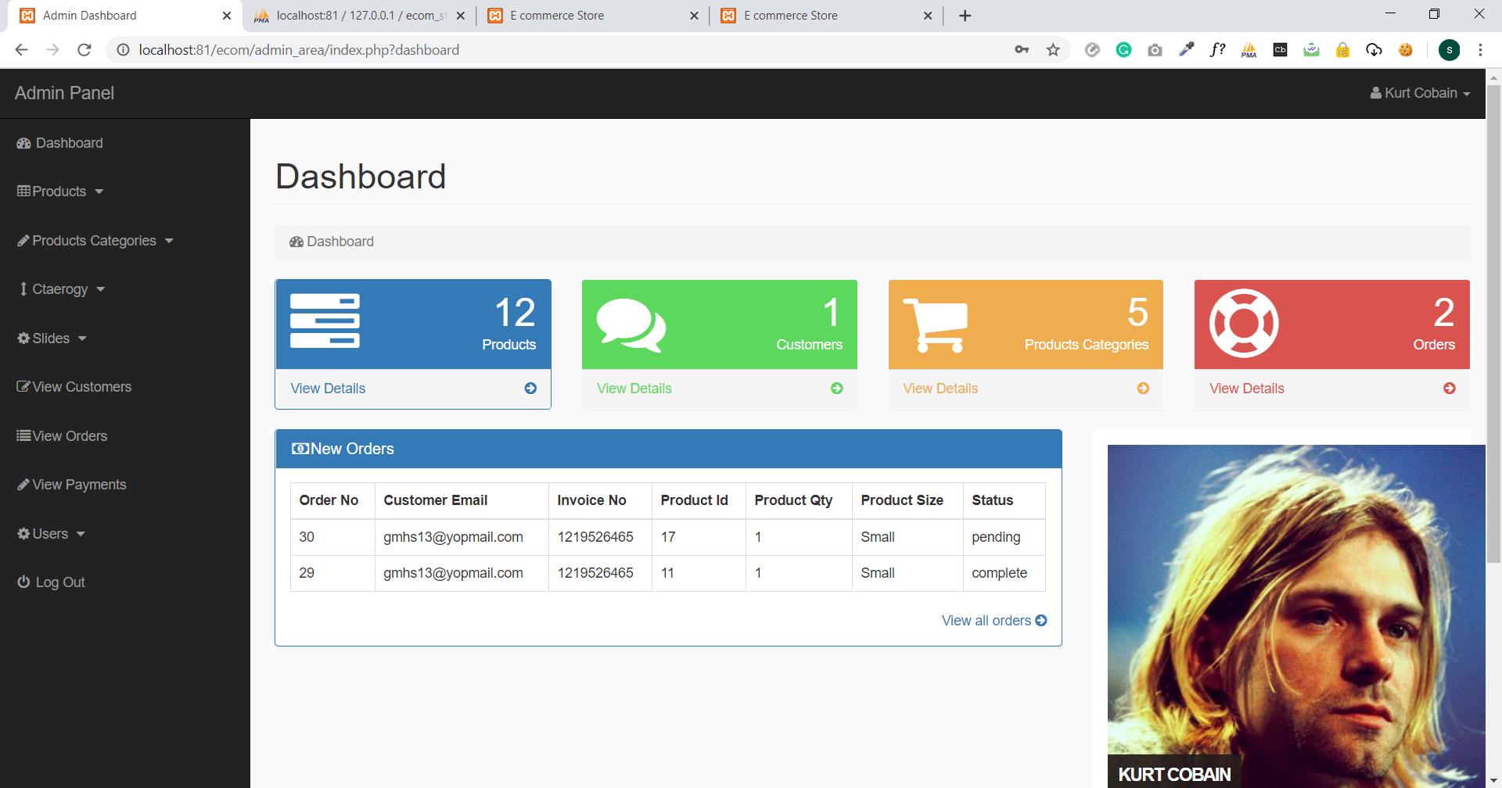The height and width of the screenshot is (788, 1502).
Task: Open a new browser tab
Action: point(965,16)
